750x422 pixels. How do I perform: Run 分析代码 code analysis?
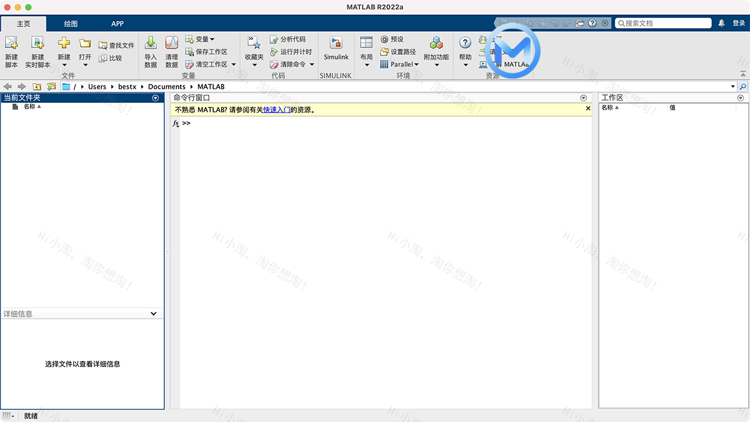(x=289, y=39)
